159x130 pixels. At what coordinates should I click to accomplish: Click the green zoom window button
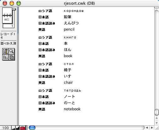coord(18,3)
